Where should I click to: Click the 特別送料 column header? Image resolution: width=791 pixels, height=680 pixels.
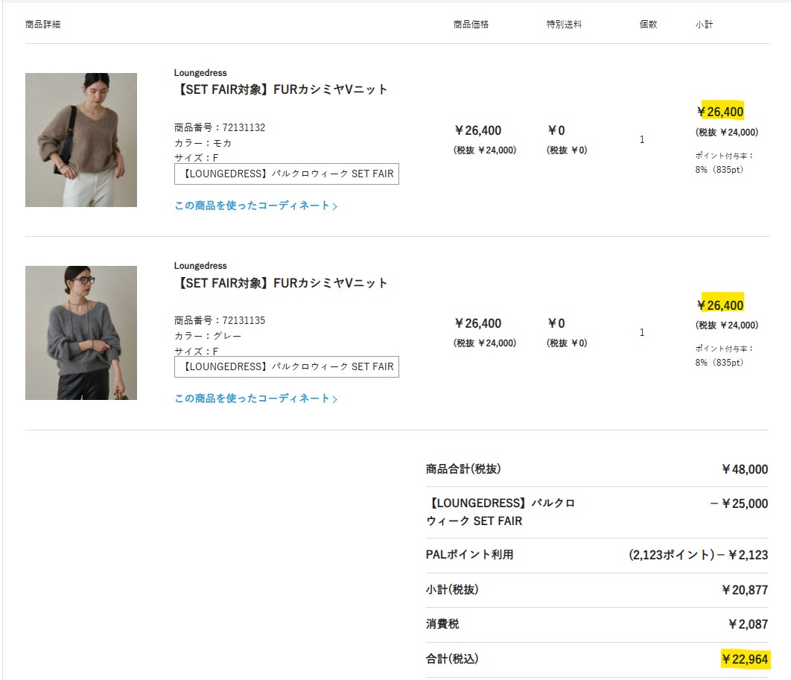[564, 25]
